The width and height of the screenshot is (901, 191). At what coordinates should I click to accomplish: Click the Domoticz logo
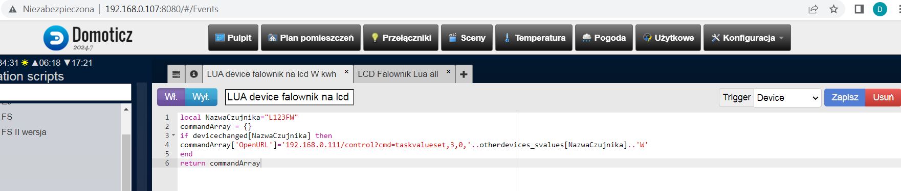click(88, 38)
